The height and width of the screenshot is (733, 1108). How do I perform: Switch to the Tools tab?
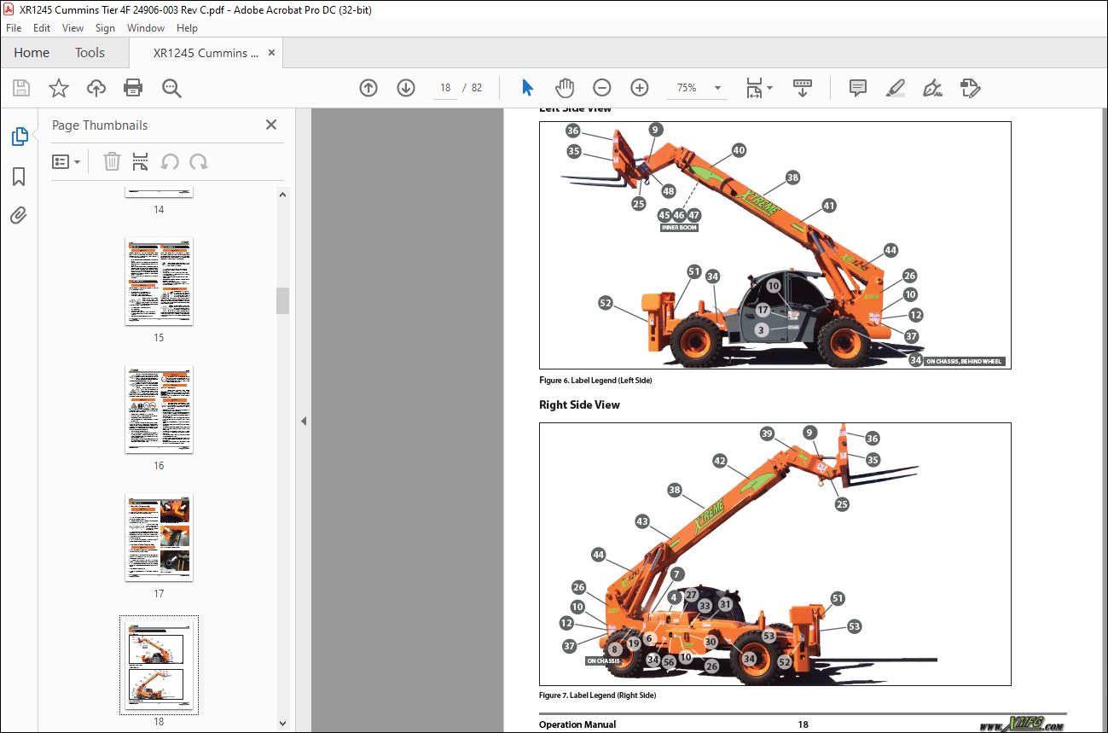pos(90,53)
